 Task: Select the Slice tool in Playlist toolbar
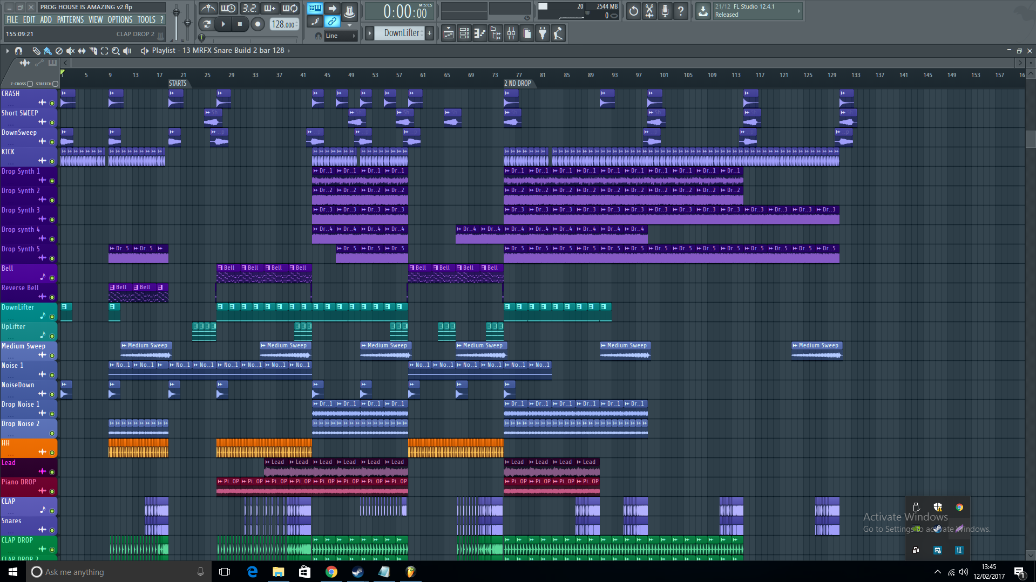point(93,51)
